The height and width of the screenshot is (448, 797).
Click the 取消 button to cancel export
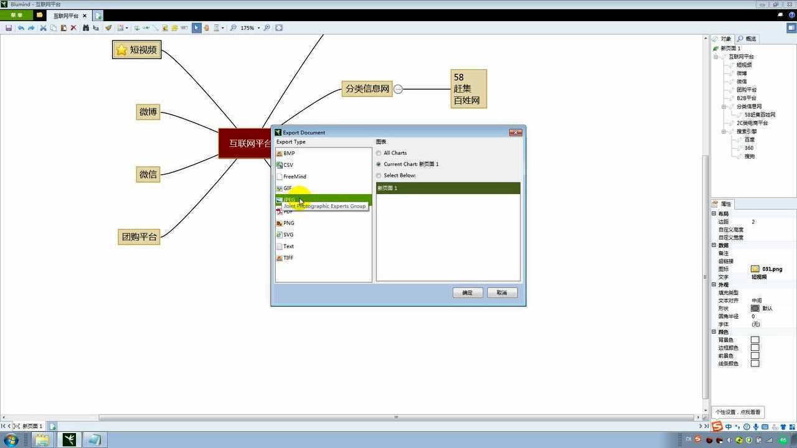(x=502, y=292)
